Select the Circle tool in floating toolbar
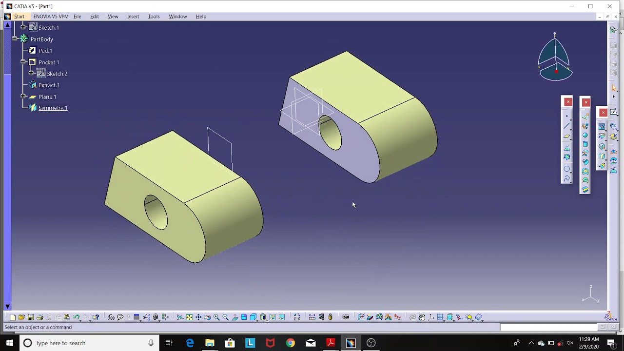The image size is (624, 351). (x=567, y=169)
